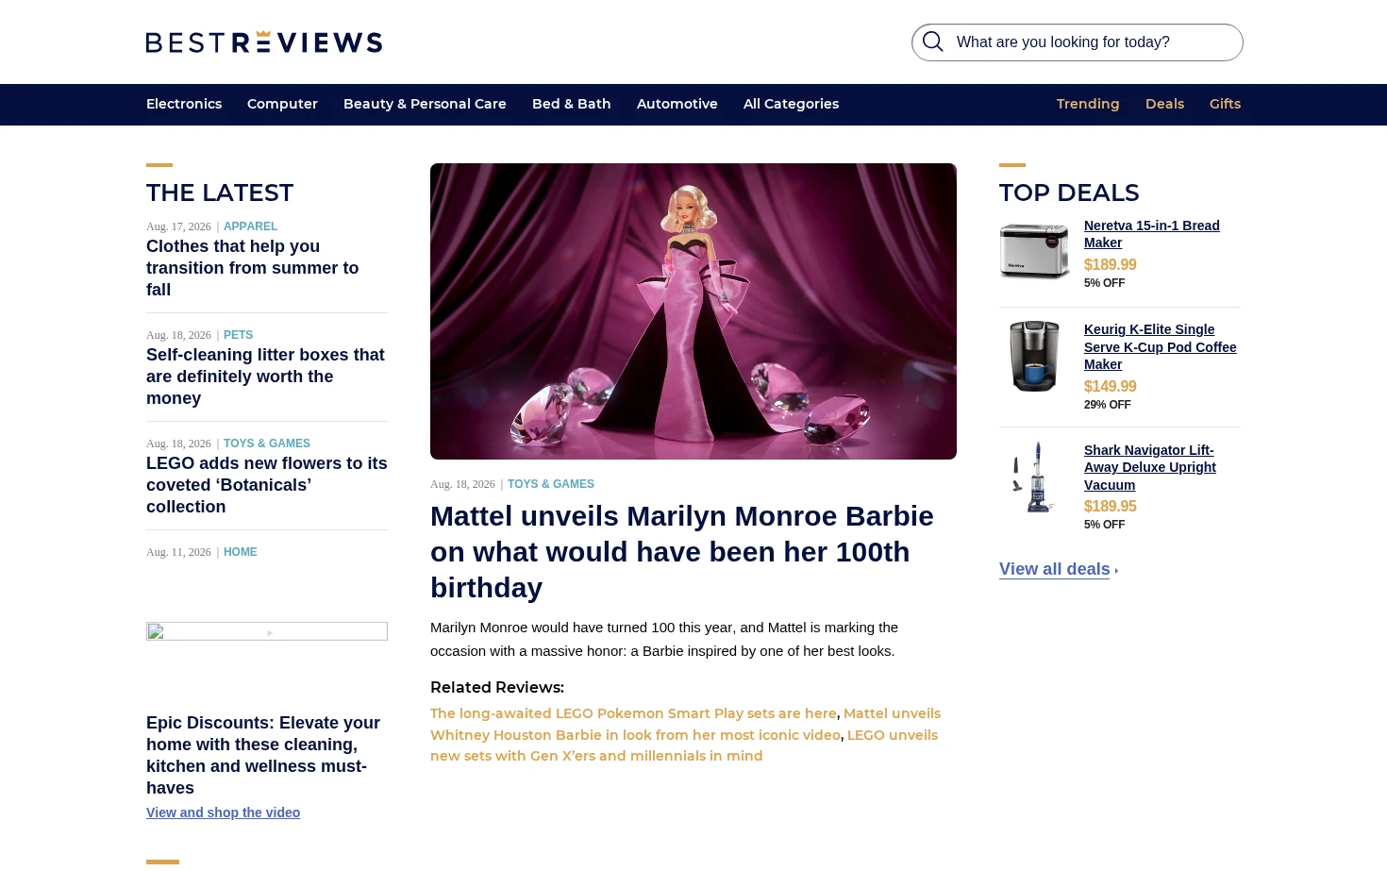Click the Barbie article summary paragraph
This screenshot has height=871, width=1387.
click(664, 639)
